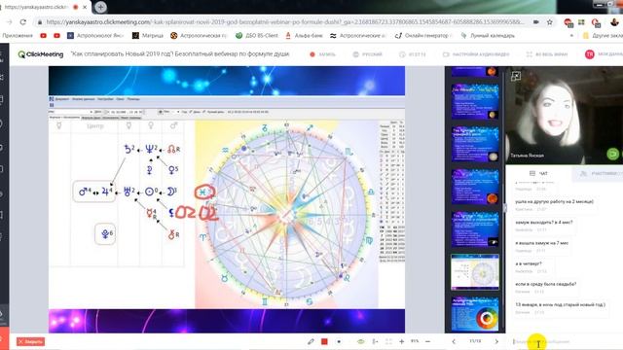Click the Запись recording indicator
This screenshot has height=350, width=623.
(x=322, y=54)
